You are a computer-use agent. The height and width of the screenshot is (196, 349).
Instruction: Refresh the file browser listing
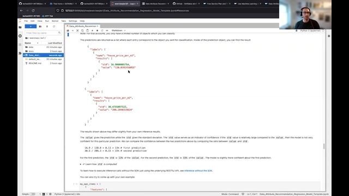54,27
